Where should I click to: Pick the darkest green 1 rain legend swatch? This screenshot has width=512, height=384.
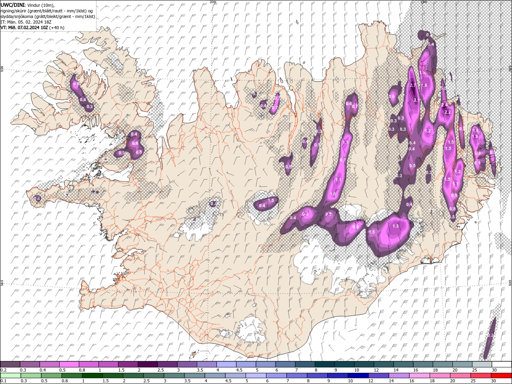pyautogui.click(x=92, y=376)
